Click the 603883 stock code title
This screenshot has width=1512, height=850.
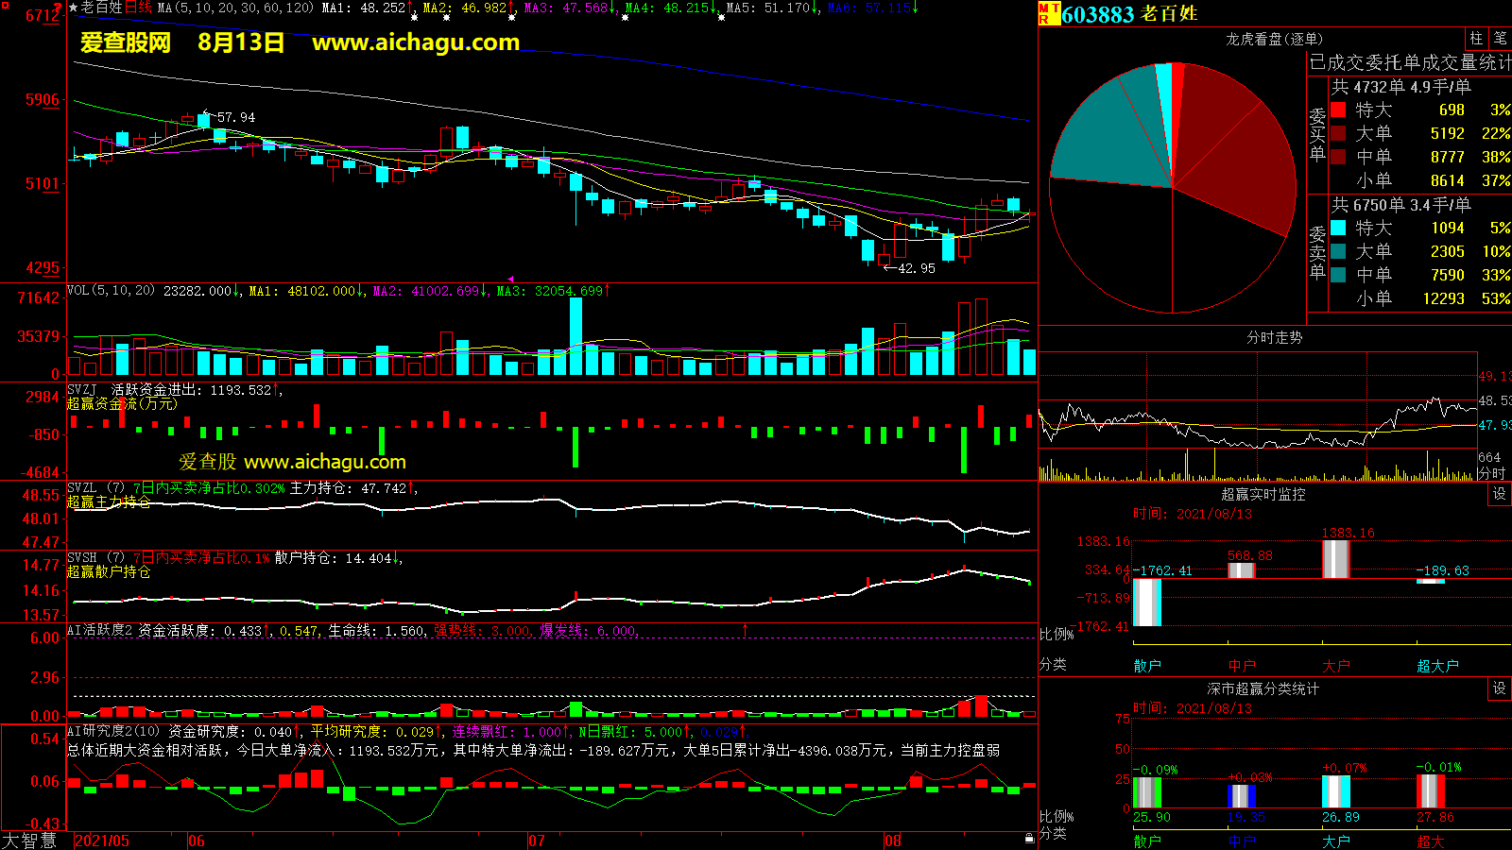point(1097,14)
